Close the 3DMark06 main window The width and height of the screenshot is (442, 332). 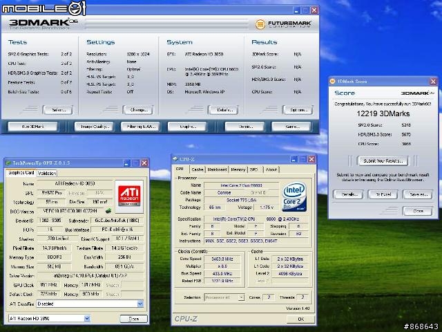pos(314,10)
